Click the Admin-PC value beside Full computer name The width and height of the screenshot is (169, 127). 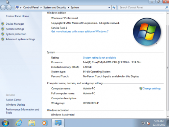click(89, 93)
